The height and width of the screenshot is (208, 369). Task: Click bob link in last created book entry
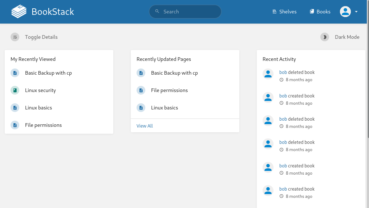(283, 189)
